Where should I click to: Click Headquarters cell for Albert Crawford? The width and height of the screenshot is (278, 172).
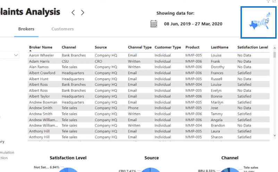(x=73, y=73)
